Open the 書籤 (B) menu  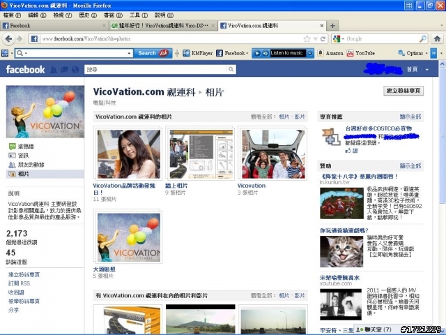(x=113, y=15)
